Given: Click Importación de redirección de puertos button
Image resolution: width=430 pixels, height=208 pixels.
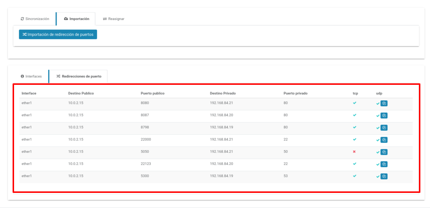Looking at the screenshot, I should coord(58,34).
